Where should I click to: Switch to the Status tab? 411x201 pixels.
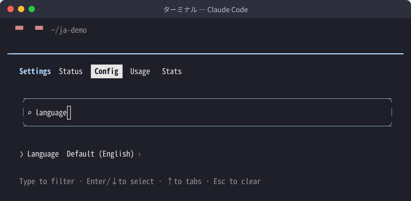click(x=71, y=71)
